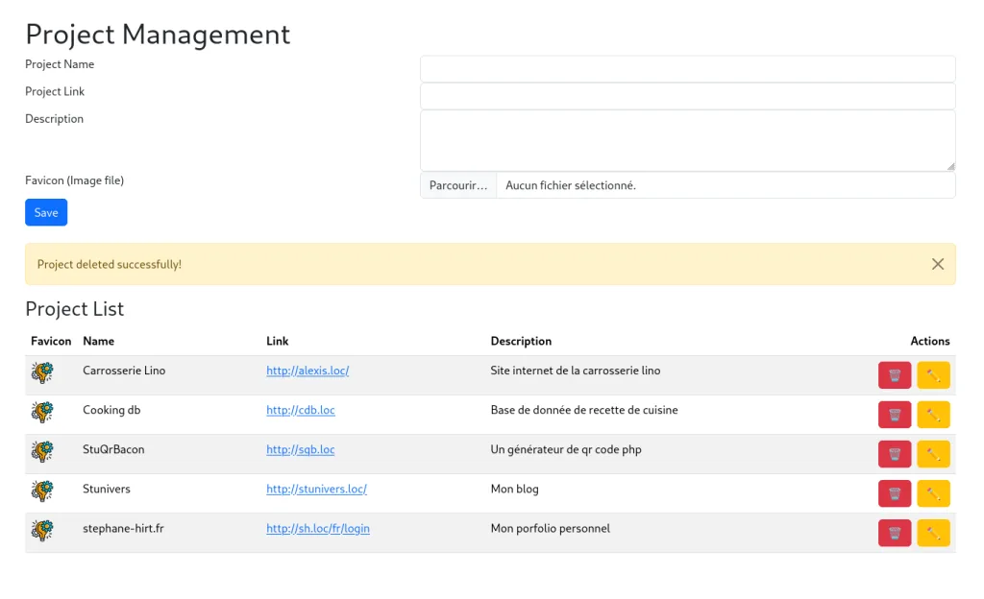Viewport: 984px width, 599px height.
Task: Grab the Description textarea resize handle
Action: point(950,166)
